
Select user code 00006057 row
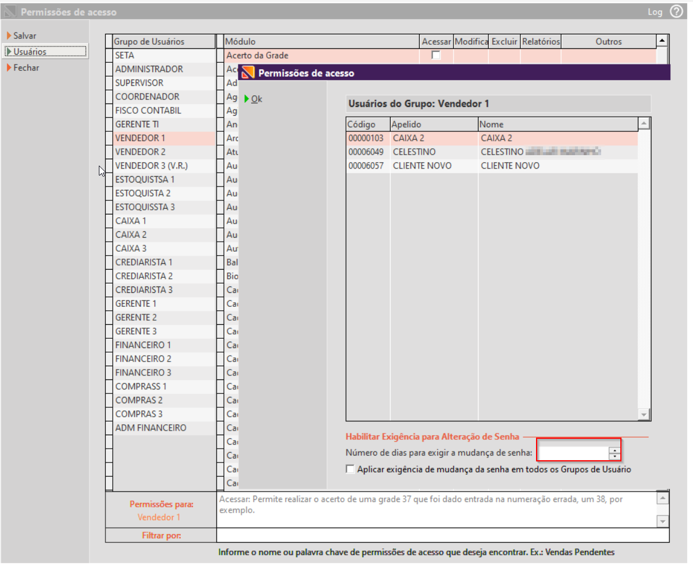[492, 166]
